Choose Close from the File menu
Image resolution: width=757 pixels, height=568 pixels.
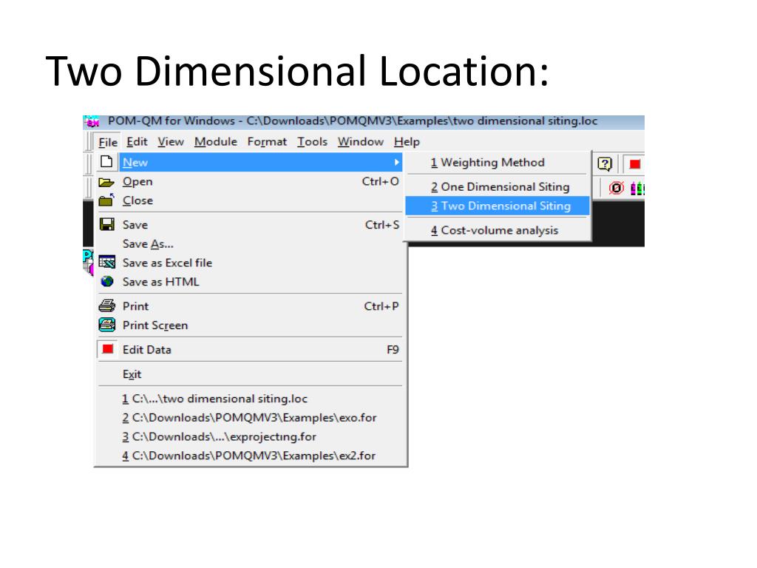click(250, 200)
